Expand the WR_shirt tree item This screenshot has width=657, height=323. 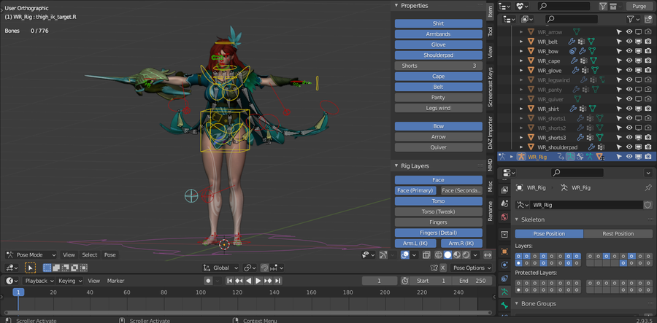coord(521,109)
